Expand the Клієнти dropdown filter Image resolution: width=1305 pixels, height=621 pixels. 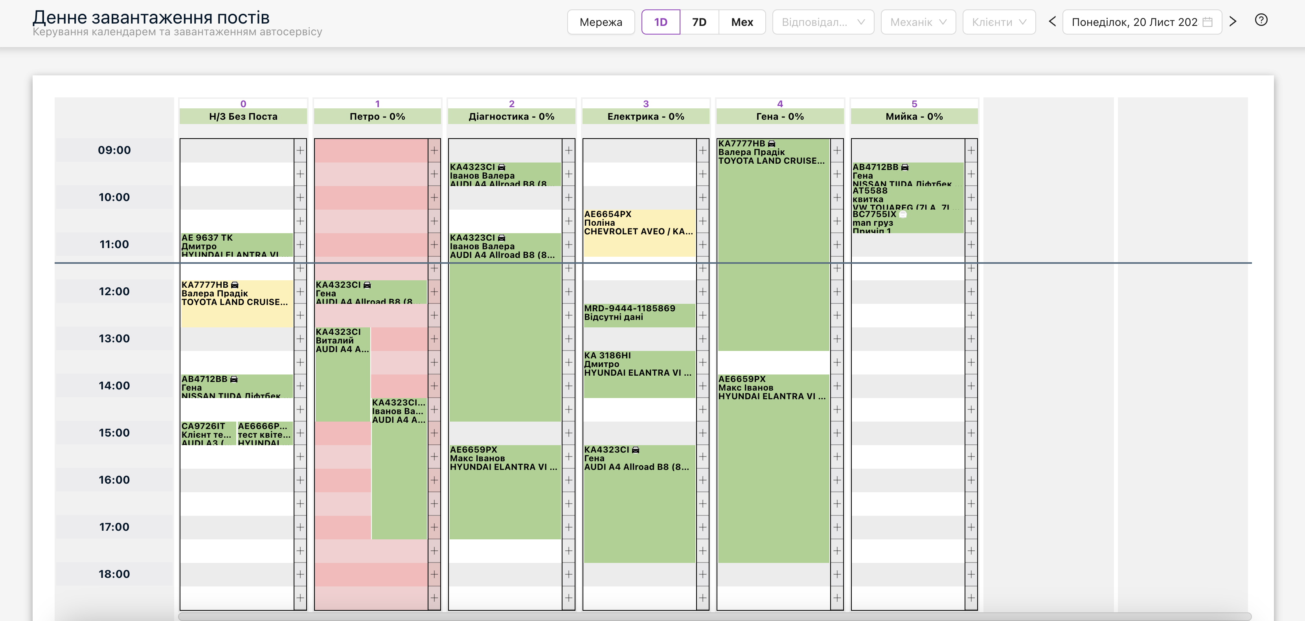(x=999, y=22)
